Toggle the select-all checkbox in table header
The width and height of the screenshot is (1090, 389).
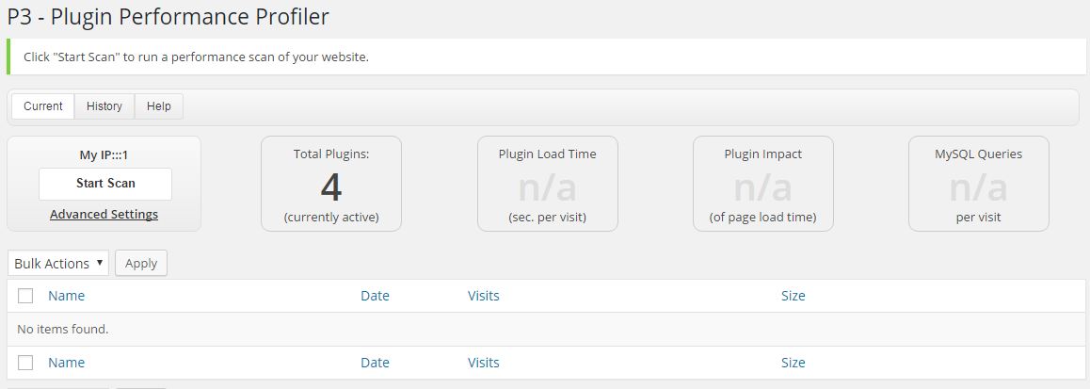pyautogui.click(x=25, y=296)
